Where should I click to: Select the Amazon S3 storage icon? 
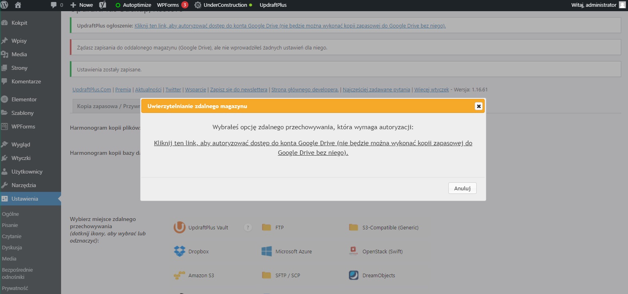click(x=179, y=275)
